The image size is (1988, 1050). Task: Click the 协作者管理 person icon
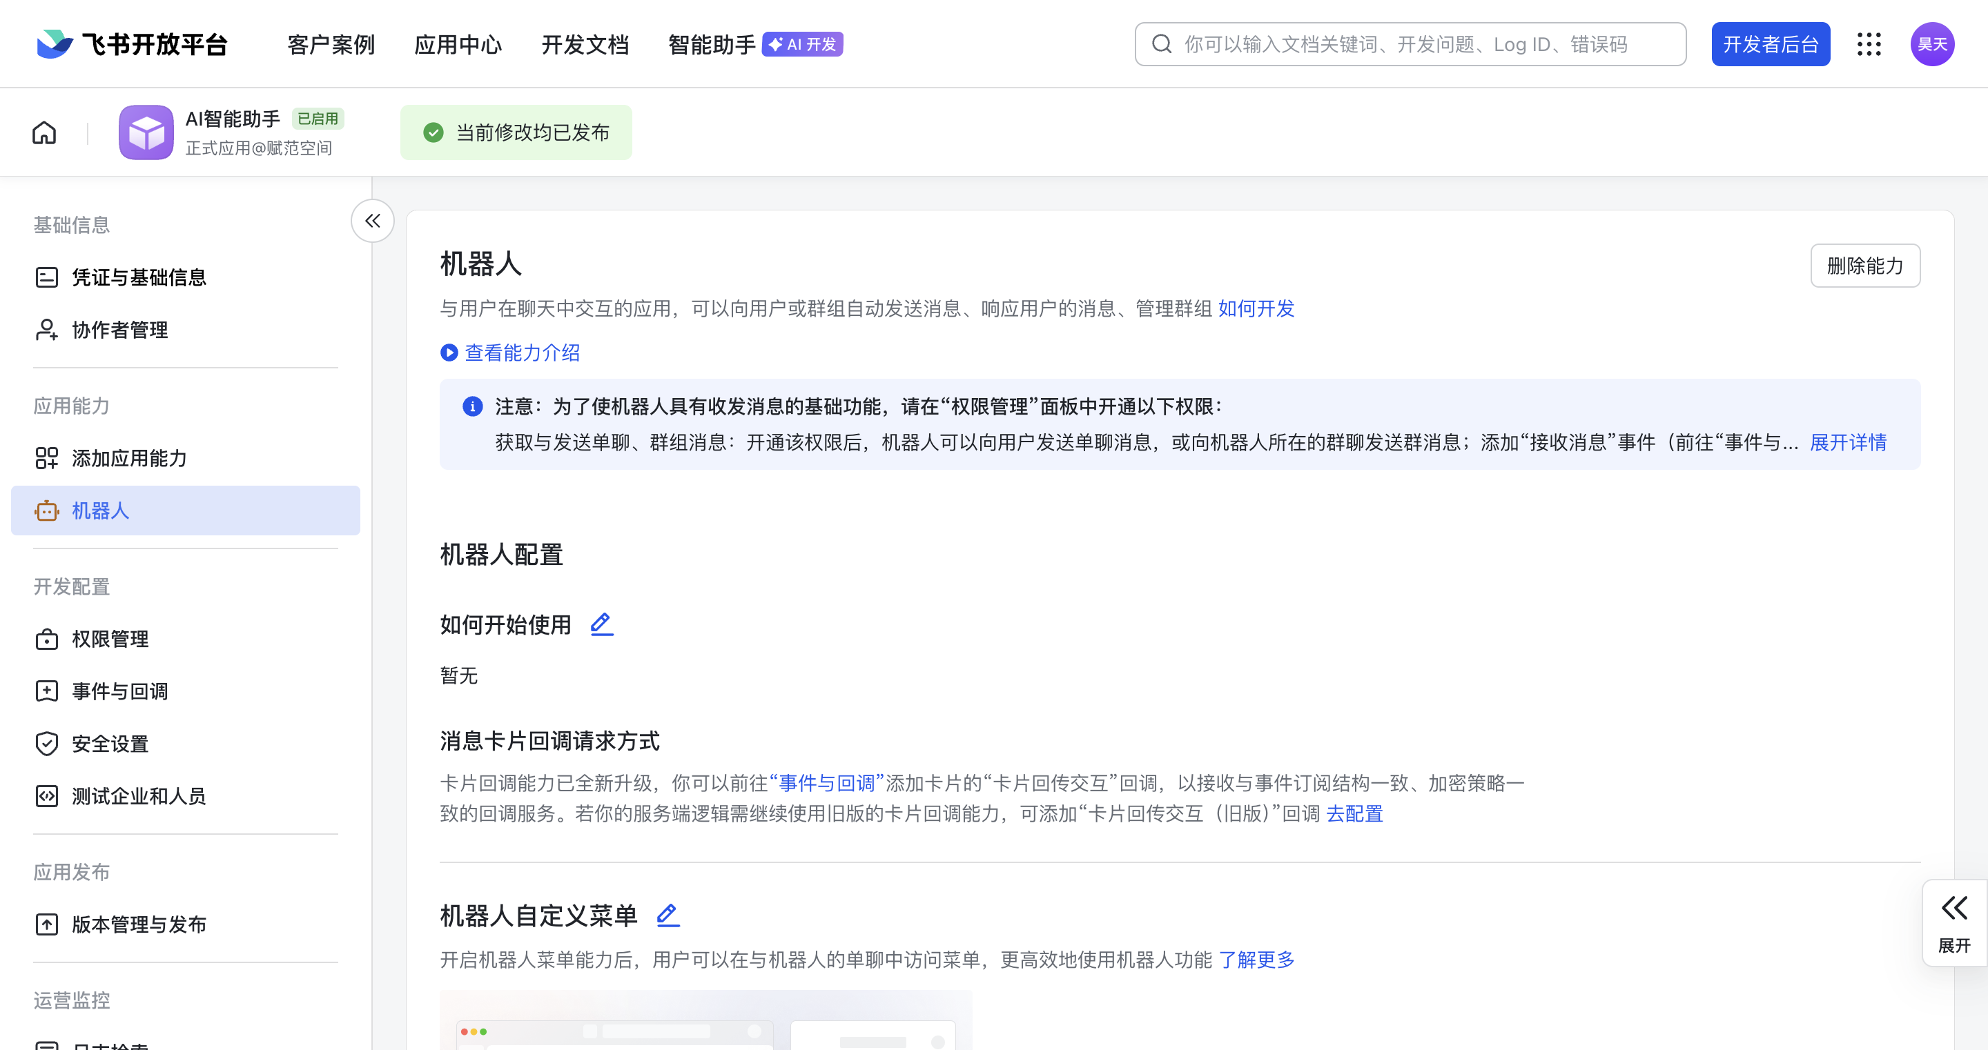tap(46, 330)
